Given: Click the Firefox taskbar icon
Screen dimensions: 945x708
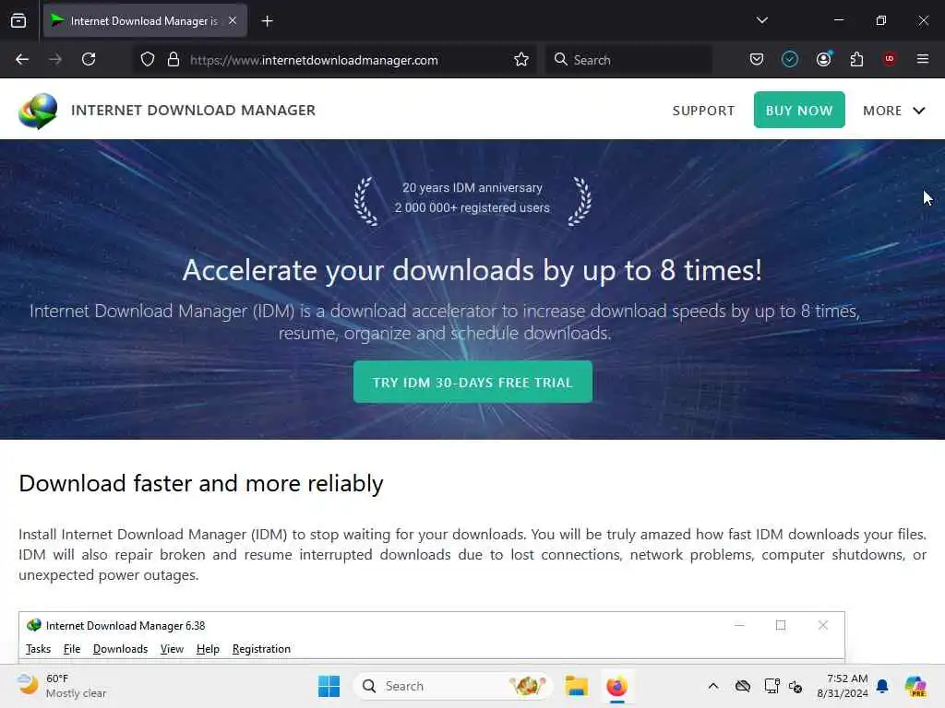Looking at the screenshot, I should 616,686.
